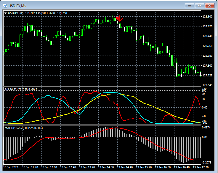Click the chart shift triangle at bottom-left
This screenshot has width=218, height=173.
coord(4,163)
